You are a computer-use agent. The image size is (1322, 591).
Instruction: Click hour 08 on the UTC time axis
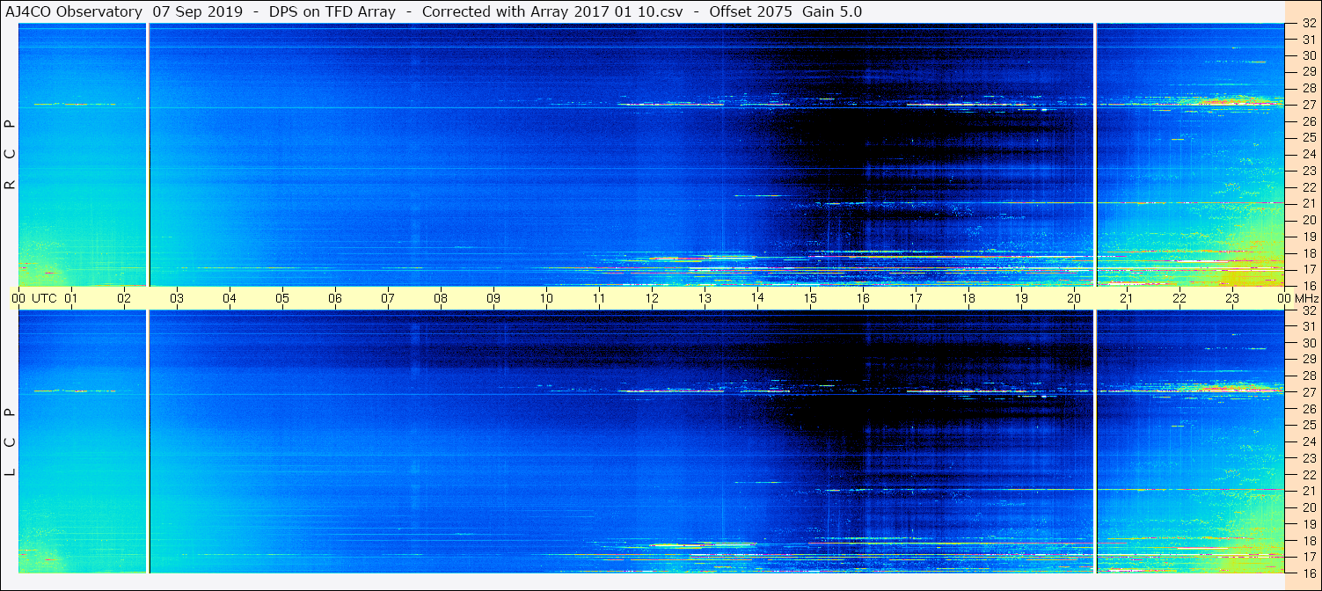tap(441, 298)
